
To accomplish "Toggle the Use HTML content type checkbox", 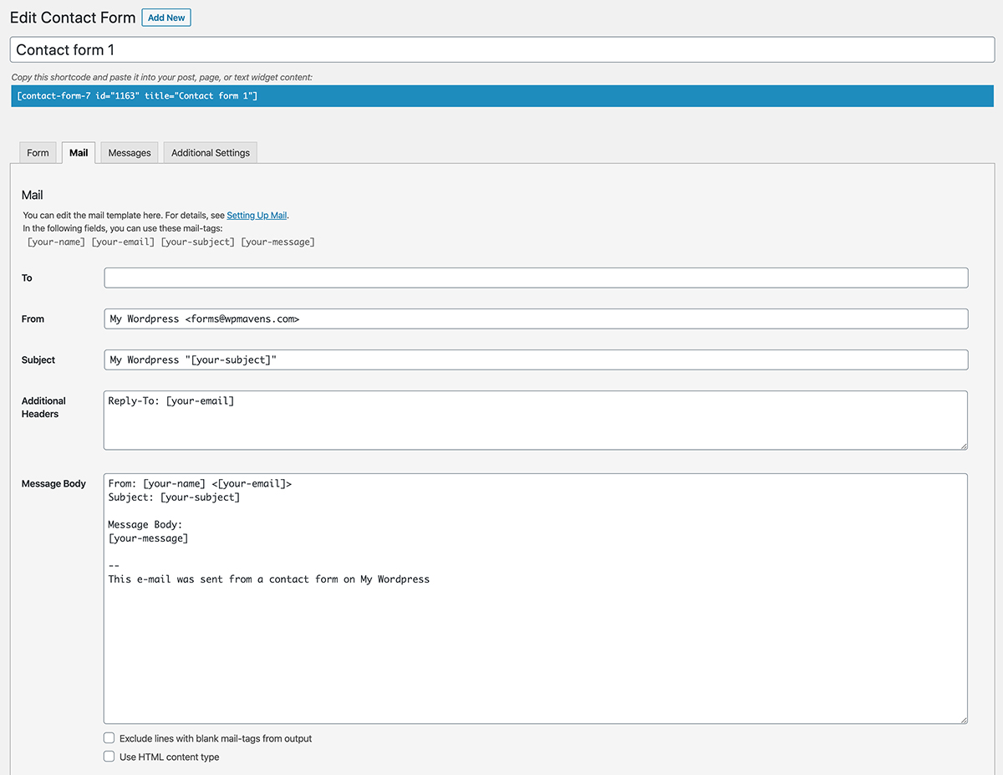I will [x=109, y=756].
